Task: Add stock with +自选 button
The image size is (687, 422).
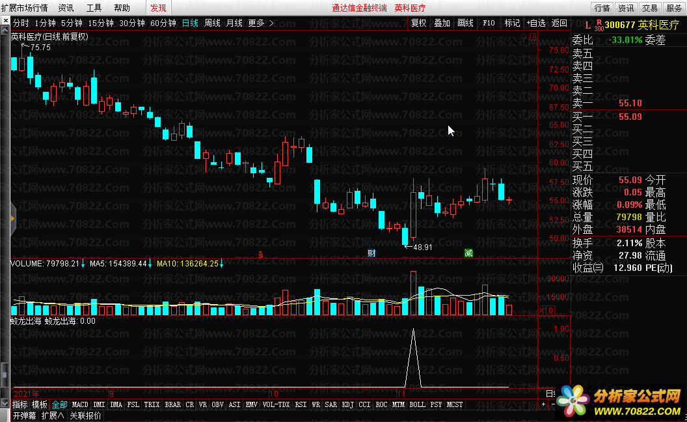Action: [x=536, y=23]
